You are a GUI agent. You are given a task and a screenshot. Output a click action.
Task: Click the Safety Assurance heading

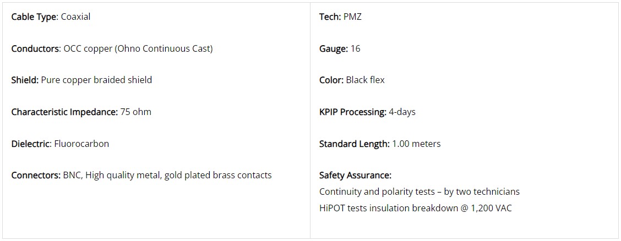pyautogui.click(x=355, y=175)
